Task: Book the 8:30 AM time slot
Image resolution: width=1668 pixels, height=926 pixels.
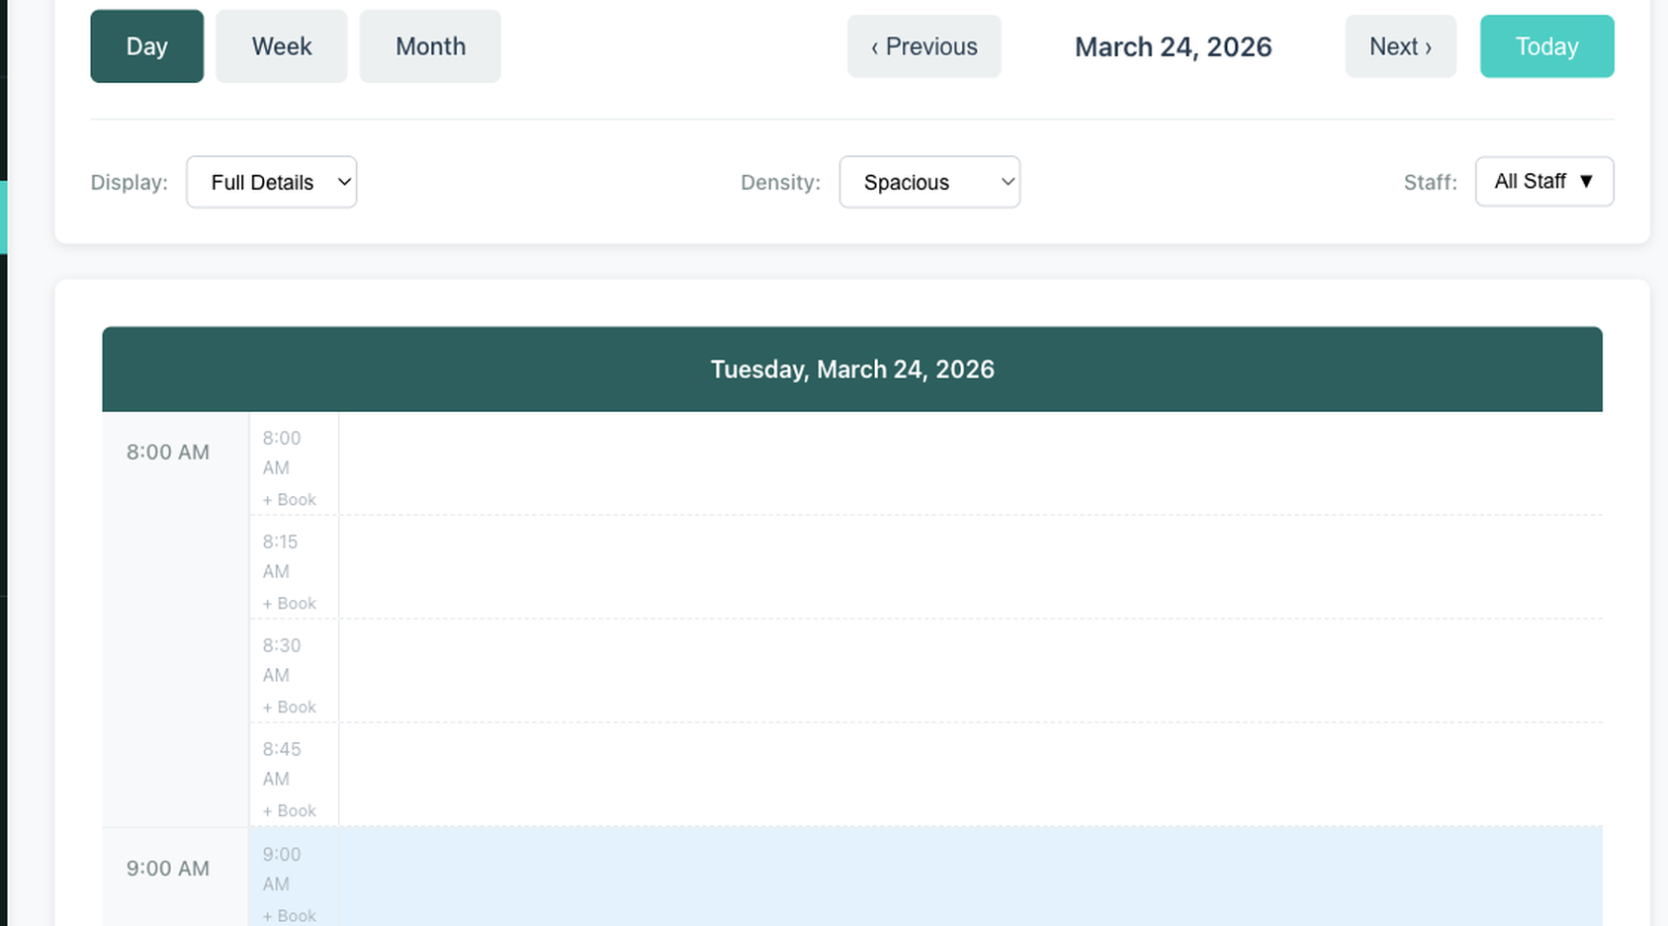Action: tap(289, 707)
